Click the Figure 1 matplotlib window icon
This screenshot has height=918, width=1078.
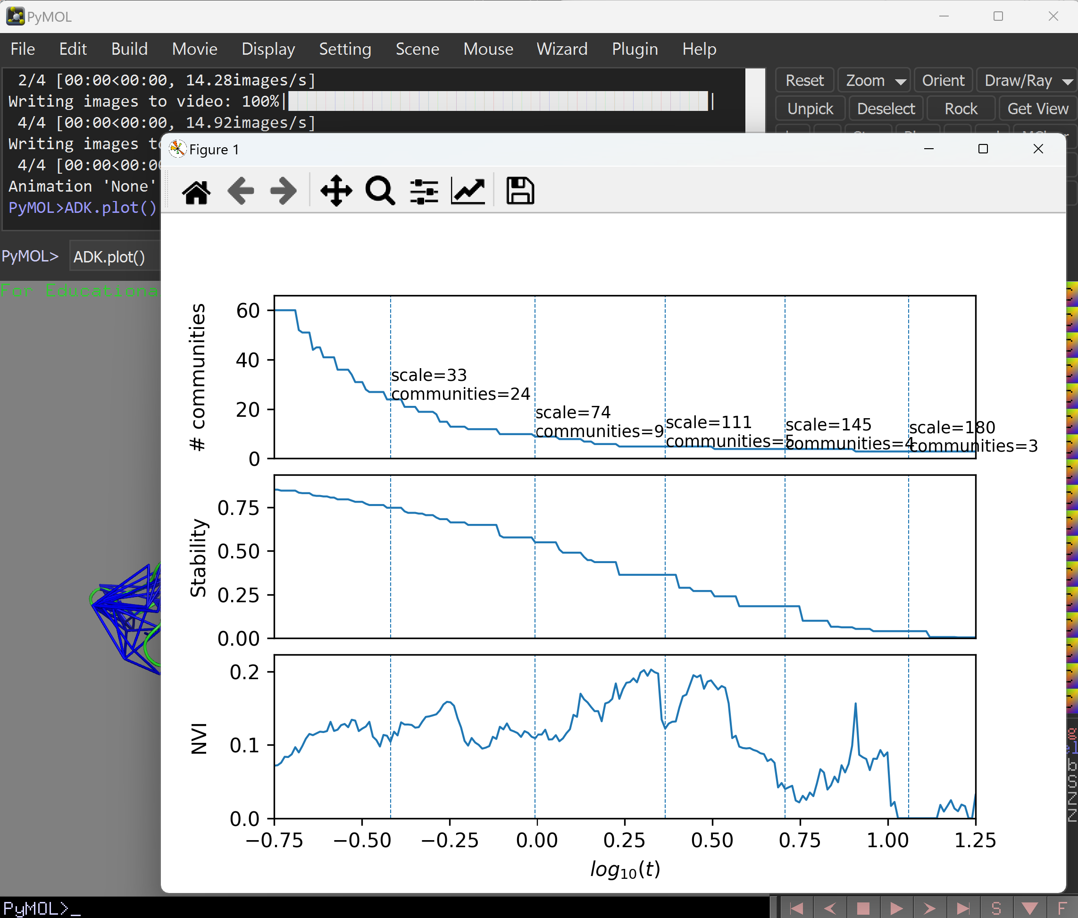177,149
